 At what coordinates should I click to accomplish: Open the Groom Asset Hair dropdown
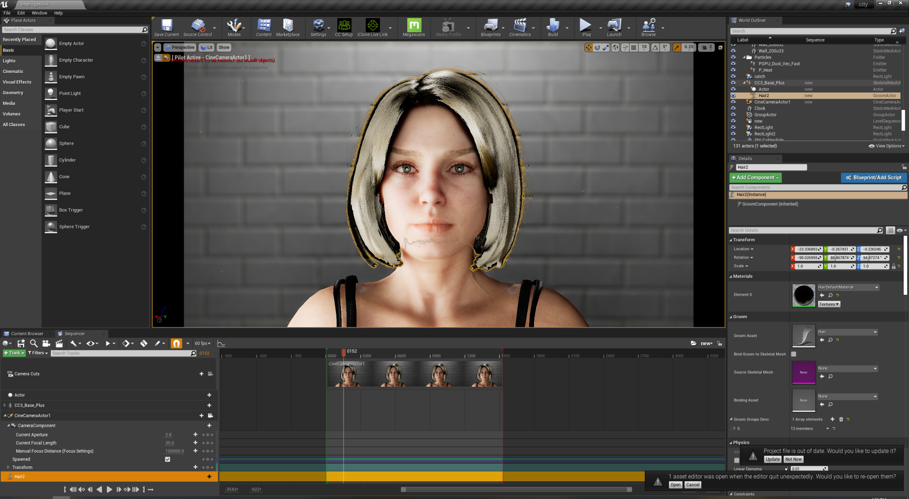click(x=847, y=332)
